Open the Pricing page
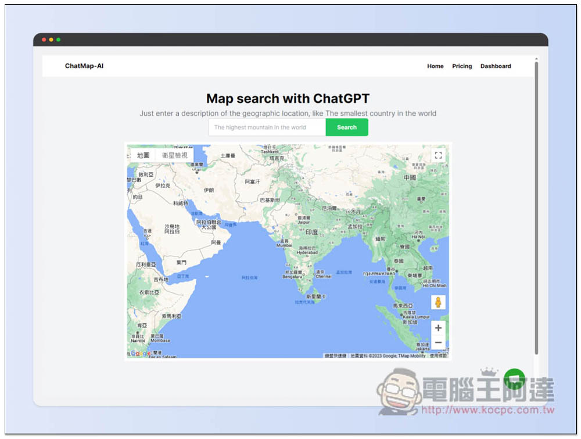581x439 pixels. [462, 66]
